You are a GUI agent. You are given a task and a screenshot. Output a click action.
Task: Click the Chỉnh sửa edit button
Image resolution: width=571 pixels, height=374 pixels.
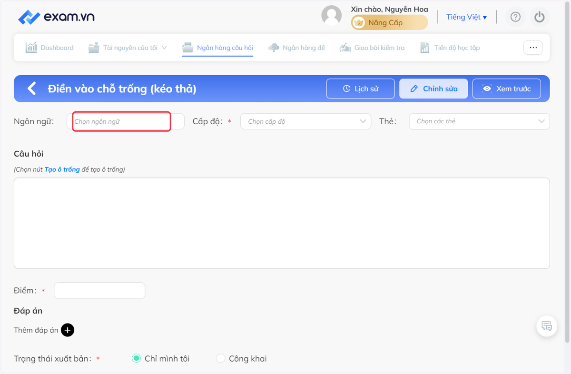point(433,89)
